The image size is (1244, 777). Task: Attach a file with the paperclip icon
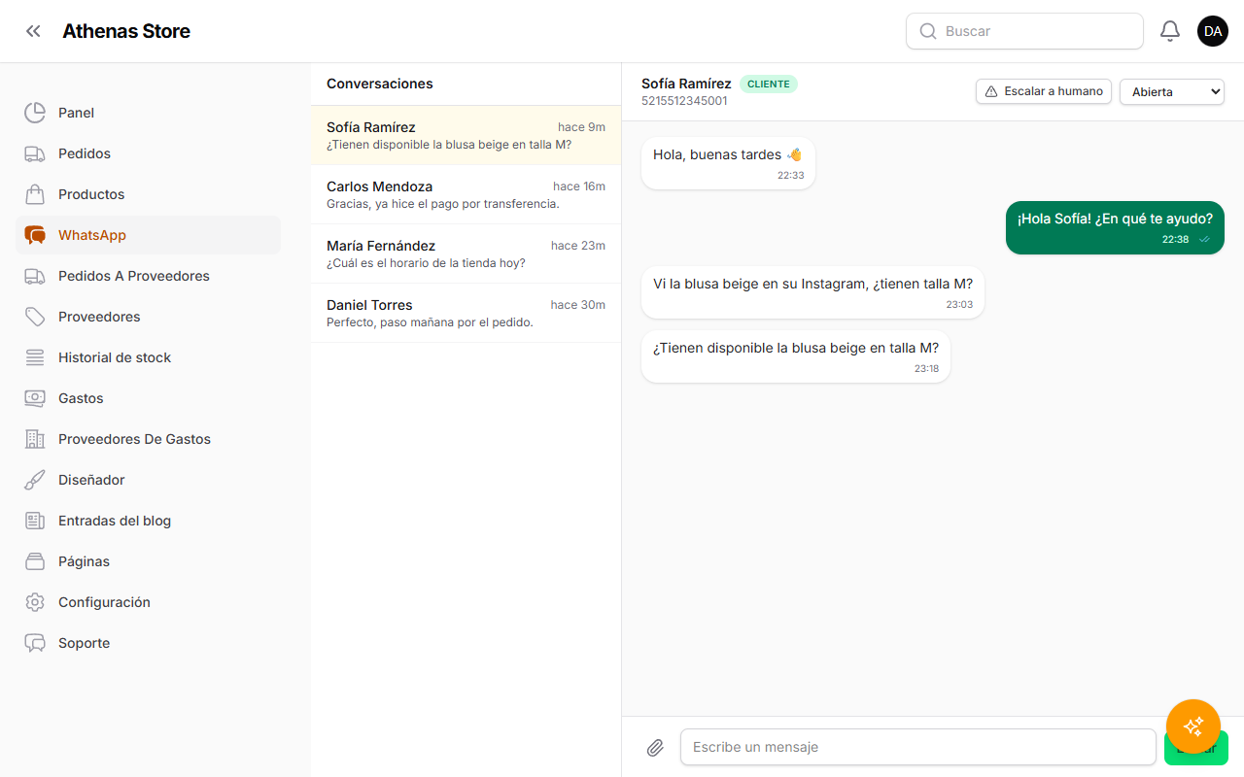[x=655, y=747]
